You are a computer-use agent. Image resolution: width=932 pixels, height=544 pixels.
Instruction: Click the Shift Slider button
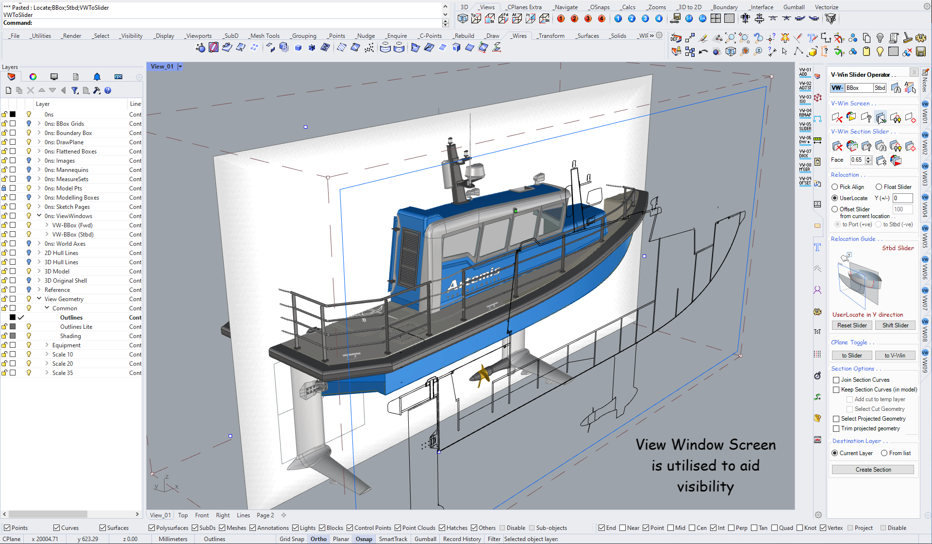[895, 325]
